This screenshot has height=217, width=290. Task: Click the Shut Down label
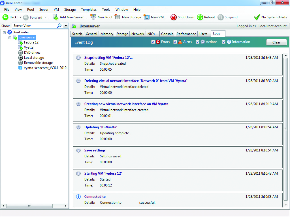tap(186, 17)
